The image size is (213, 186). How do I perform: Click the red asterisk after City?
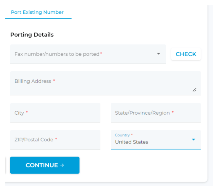[27, 112]
